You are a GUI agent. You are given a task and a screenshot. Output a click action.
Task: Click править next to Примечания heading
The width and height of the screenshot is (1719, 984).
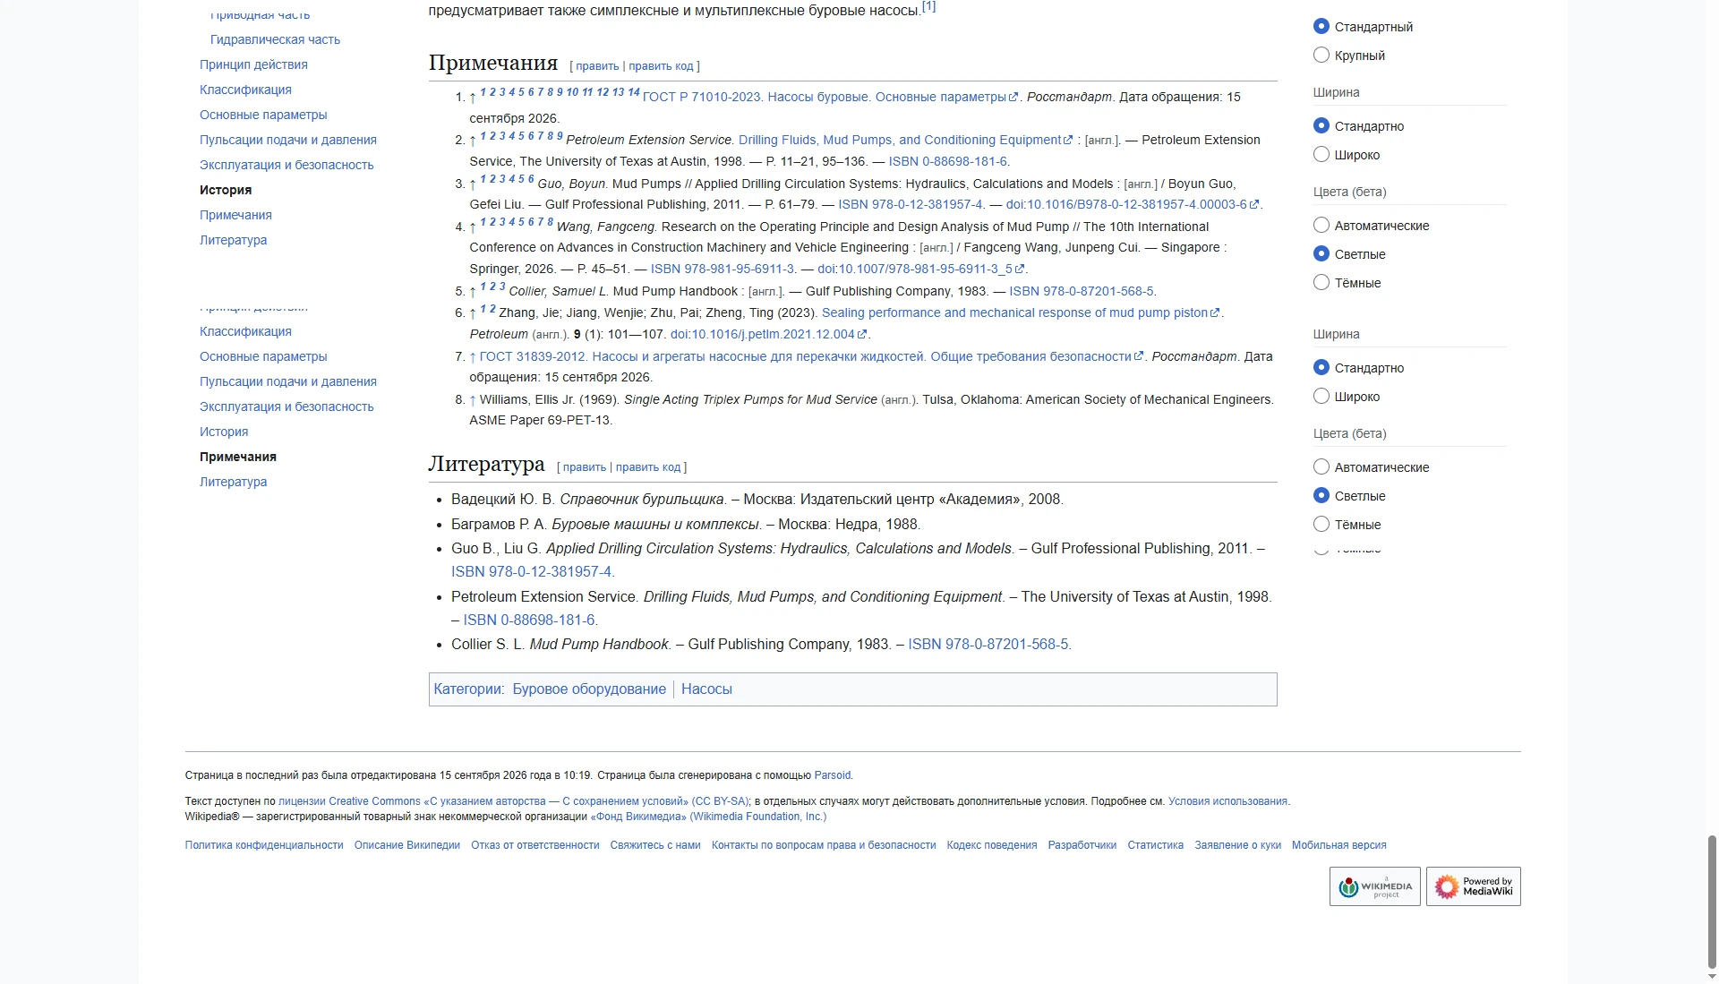597,66
